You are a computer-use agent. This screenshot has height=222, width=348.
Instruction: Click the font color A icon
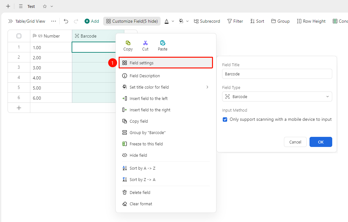tap(167, 21)
